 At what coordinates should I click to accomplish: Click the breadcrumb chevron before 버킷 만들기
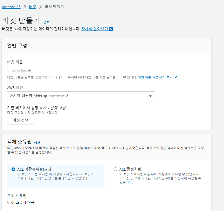41,7
